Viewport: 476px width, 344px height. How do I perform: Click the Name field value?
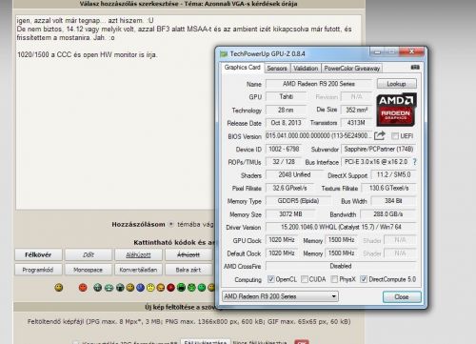coord(319,84)
